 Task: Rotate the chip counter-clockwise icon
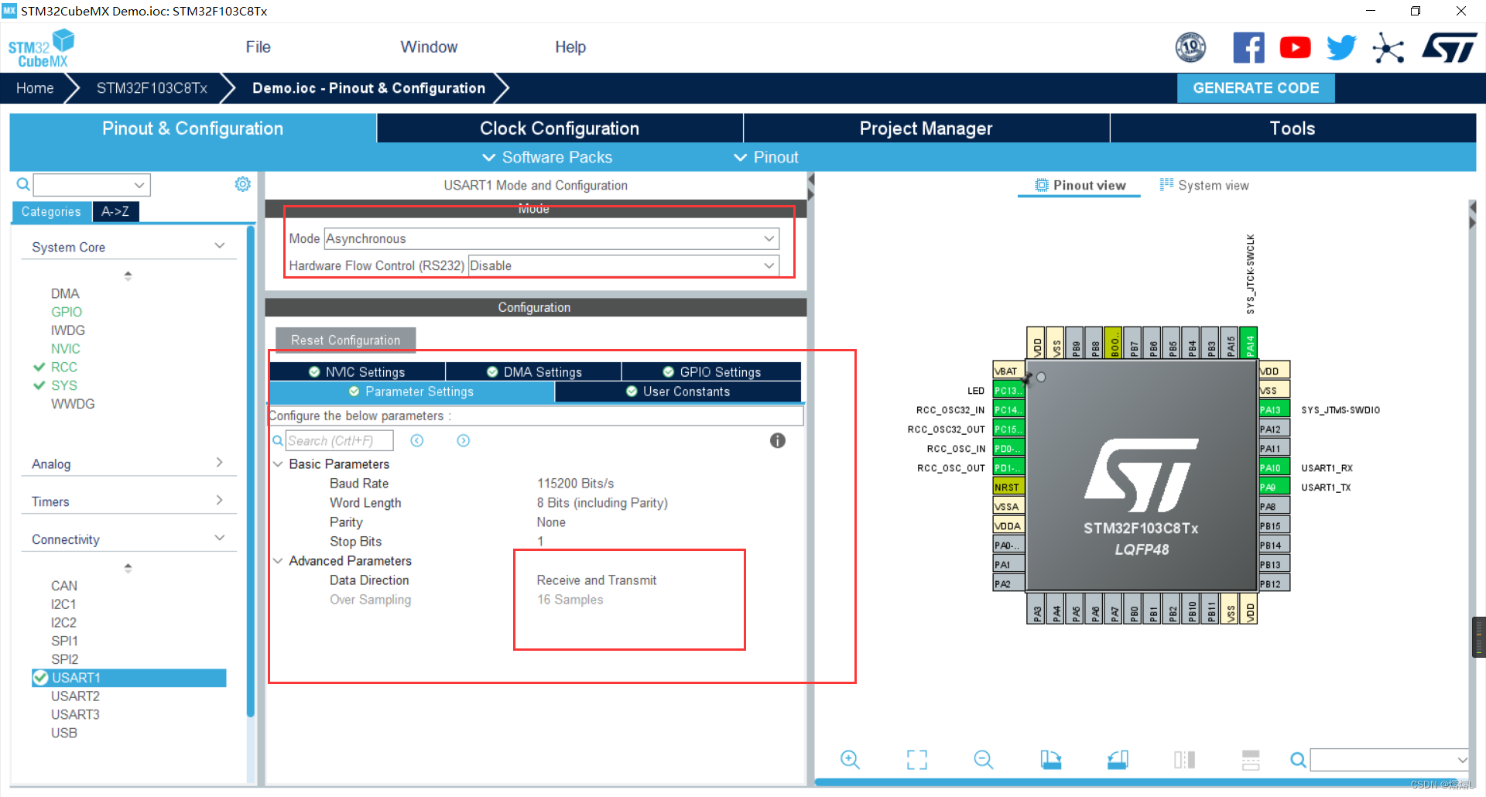[x=1118, y=760]
